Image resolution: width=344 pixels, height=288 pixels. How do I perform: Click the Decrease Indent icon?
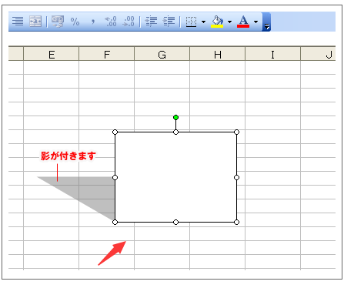click(151, 22)
